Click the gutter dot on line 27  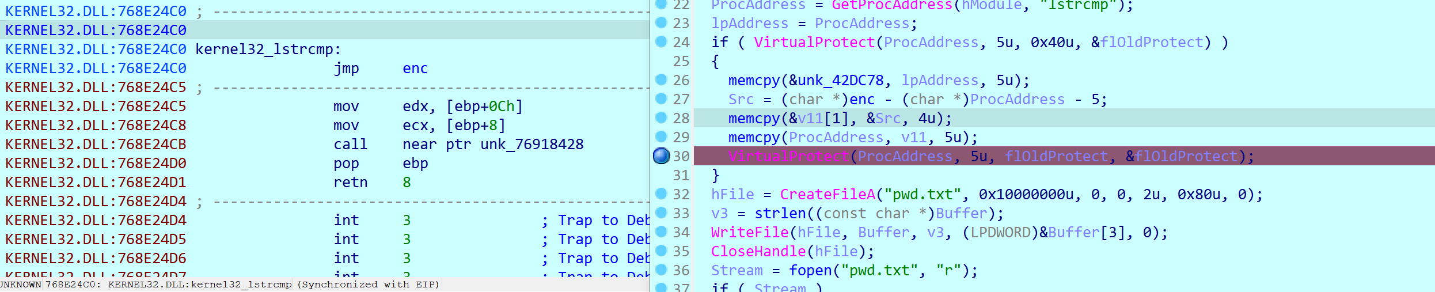coord(662,98)
